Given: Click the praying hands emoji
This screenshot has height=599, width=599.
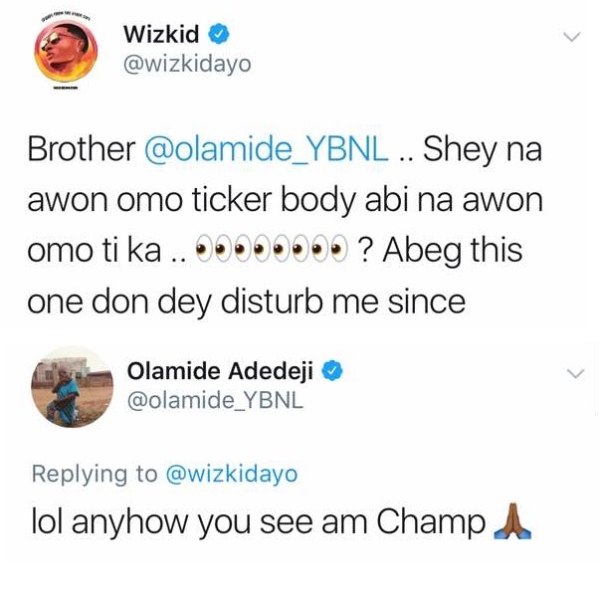Looking at the screenshot, I should tap(512, 521).
